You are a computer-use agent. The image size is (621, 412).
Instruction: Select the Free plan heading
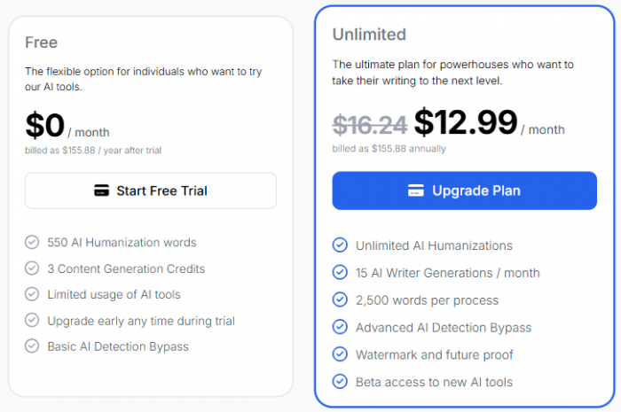41,43
